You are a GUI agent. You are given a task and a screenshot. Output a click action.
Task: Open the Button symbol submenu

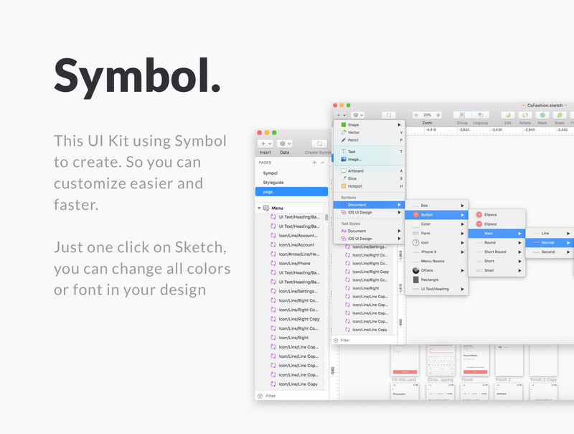point(436,214)
